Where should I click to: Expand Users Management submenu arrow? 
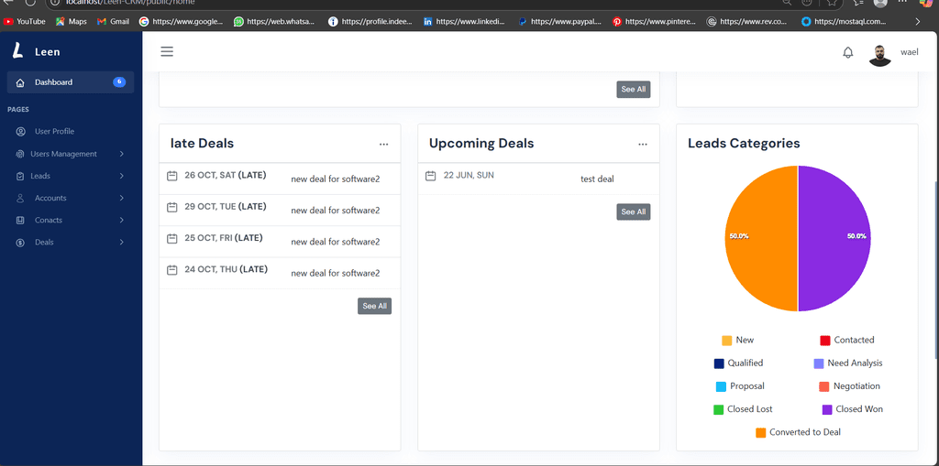coord(122,154)
